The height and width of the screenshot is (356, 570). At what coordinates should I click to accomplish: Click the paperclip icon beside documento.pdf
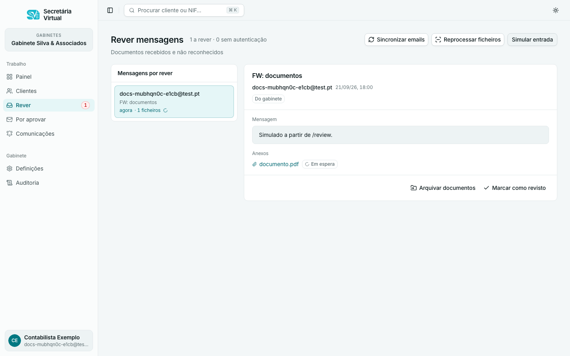point(255,164)
